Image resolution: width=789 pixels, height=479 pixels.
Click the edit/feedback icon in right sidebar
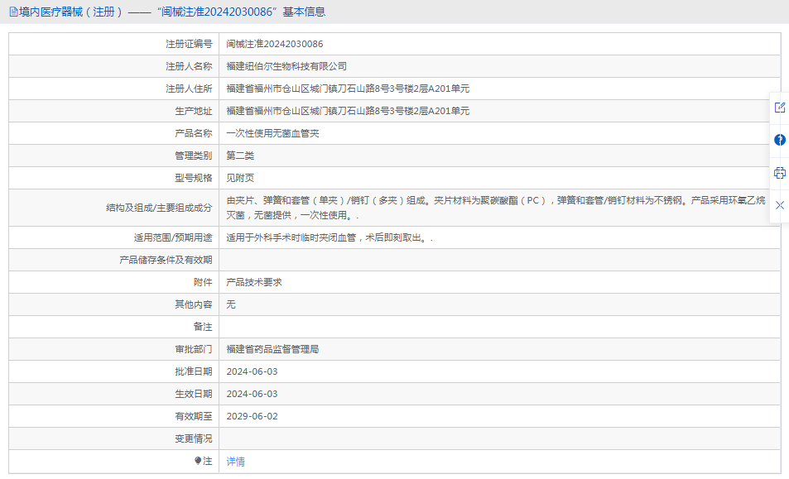pos(779,107)
